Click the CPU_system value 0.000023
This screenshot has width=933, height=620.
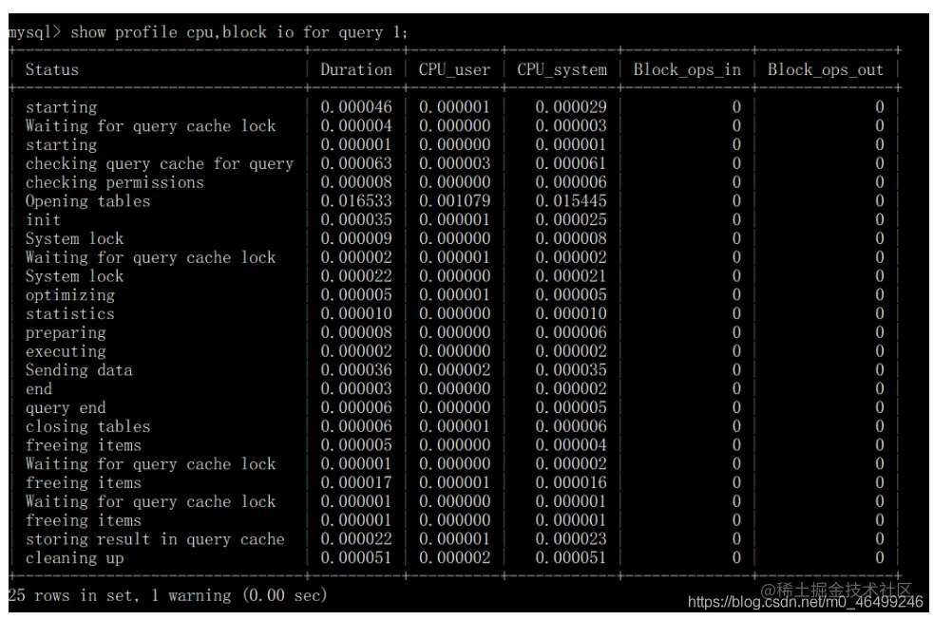pos(571,539)
